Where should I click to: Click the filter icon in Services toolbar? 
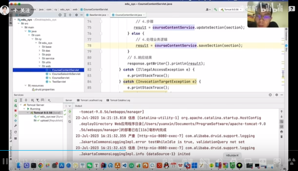[37, 100]
